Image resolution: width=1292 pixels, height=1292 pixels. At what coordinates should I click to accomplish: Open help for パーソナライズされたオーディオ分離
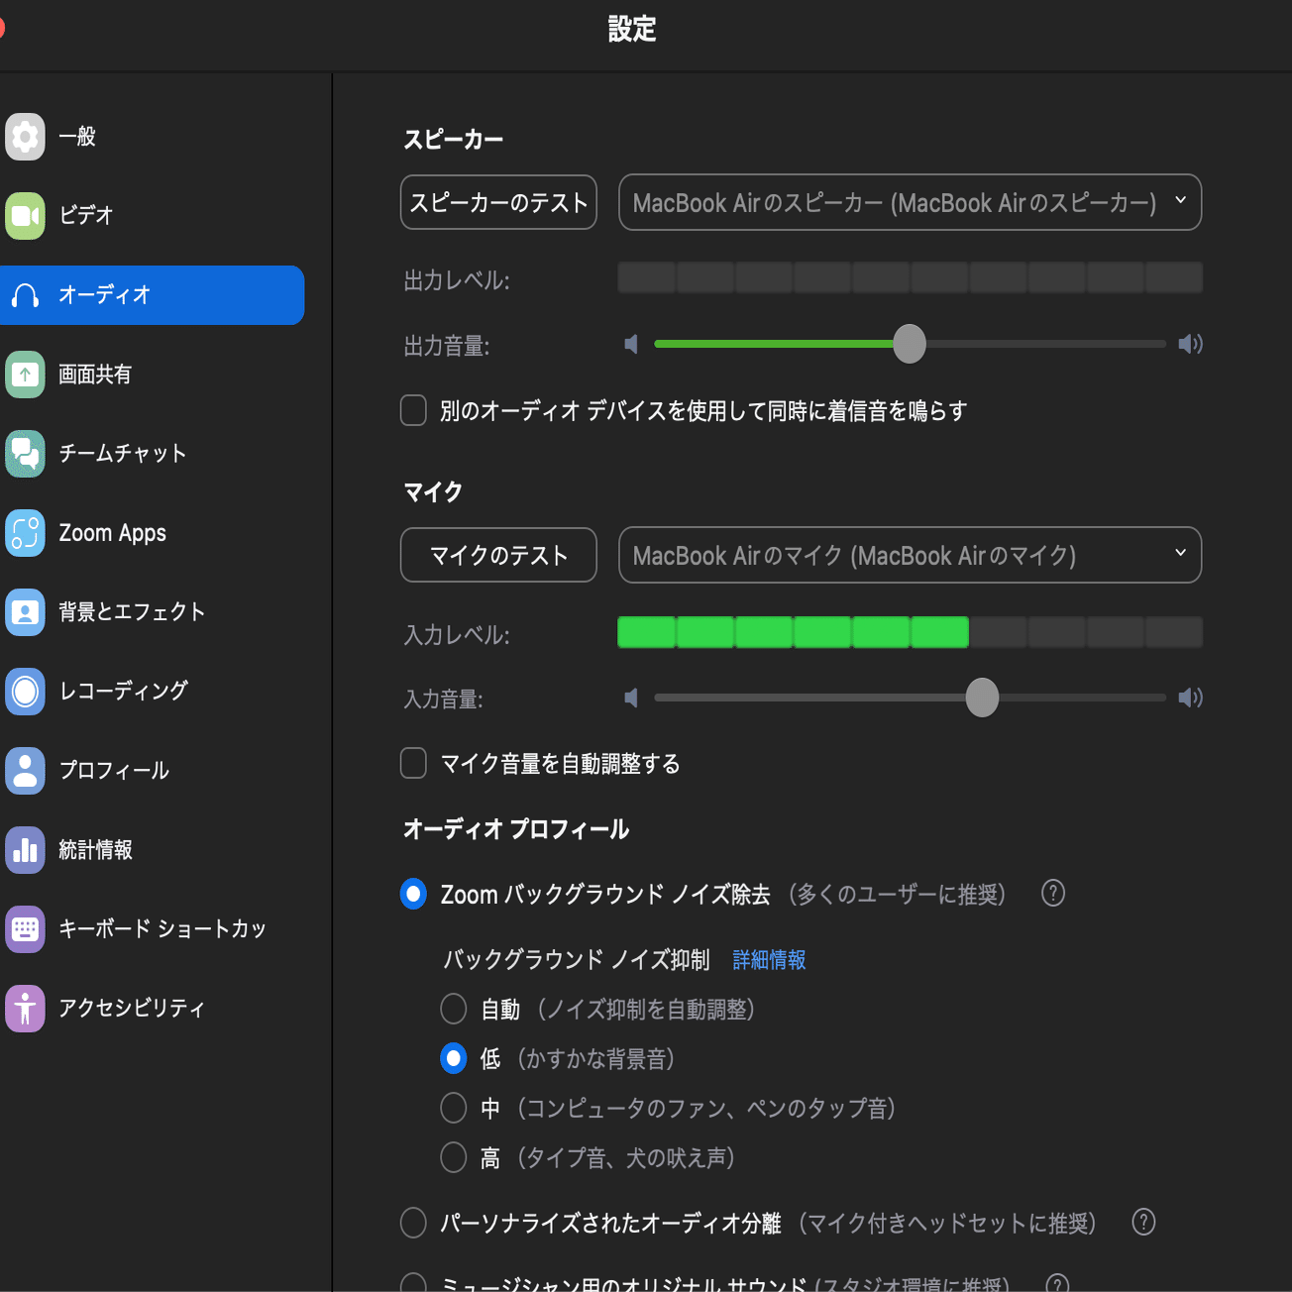1144,1223
